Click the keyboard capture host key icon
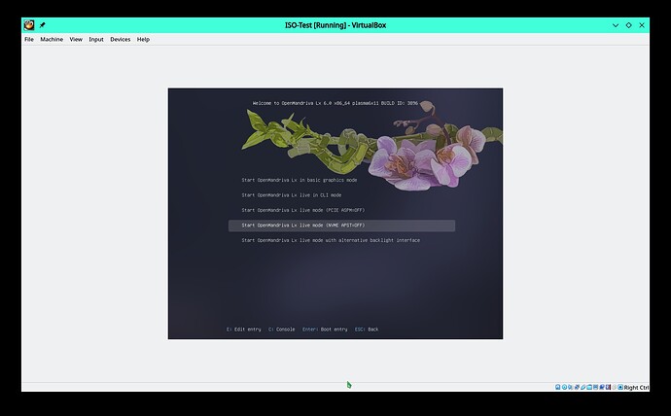 (620, 388)
